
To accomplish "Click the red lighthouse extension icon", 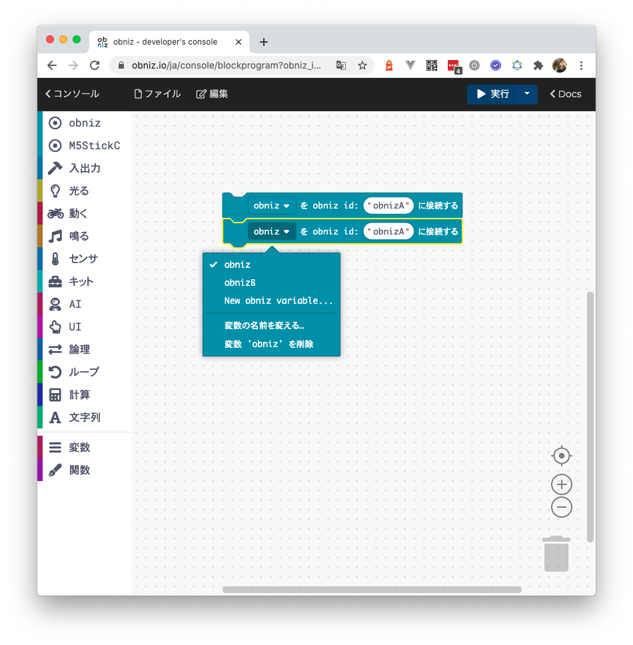I will pos(388,65).
